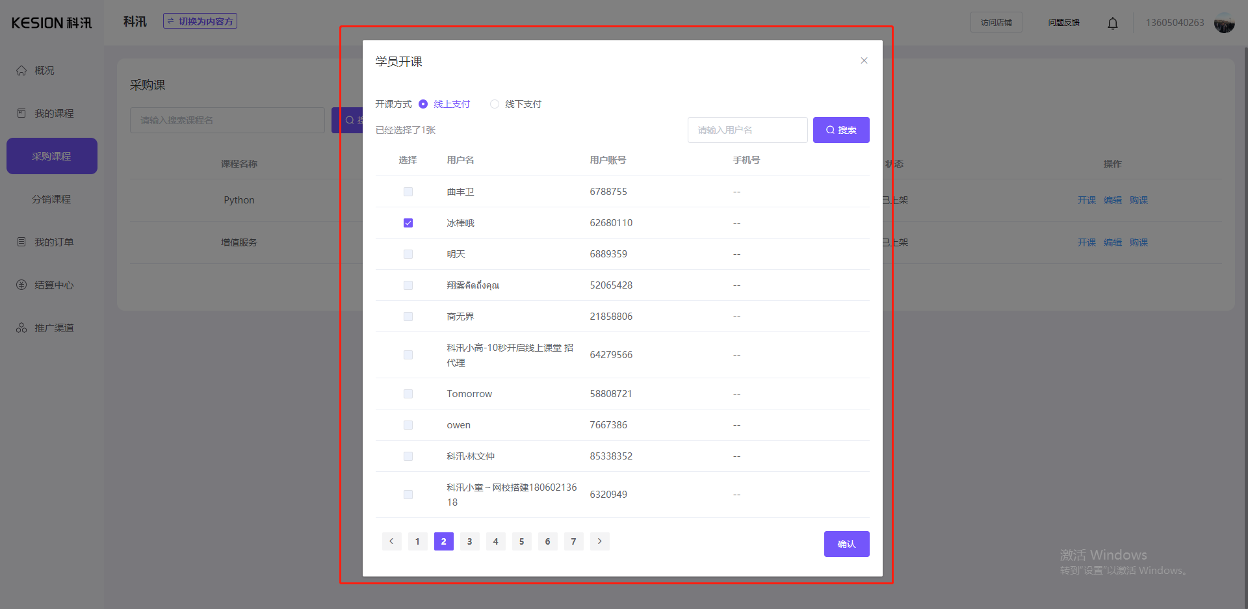
Task: Open the account avatar dropdown
Action: (x=1224, y=23)
